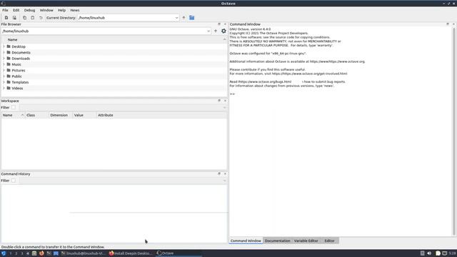Viewport: 457px width, 257px height.
Task: Close the File Browser panel
Action: pos(225,24)
